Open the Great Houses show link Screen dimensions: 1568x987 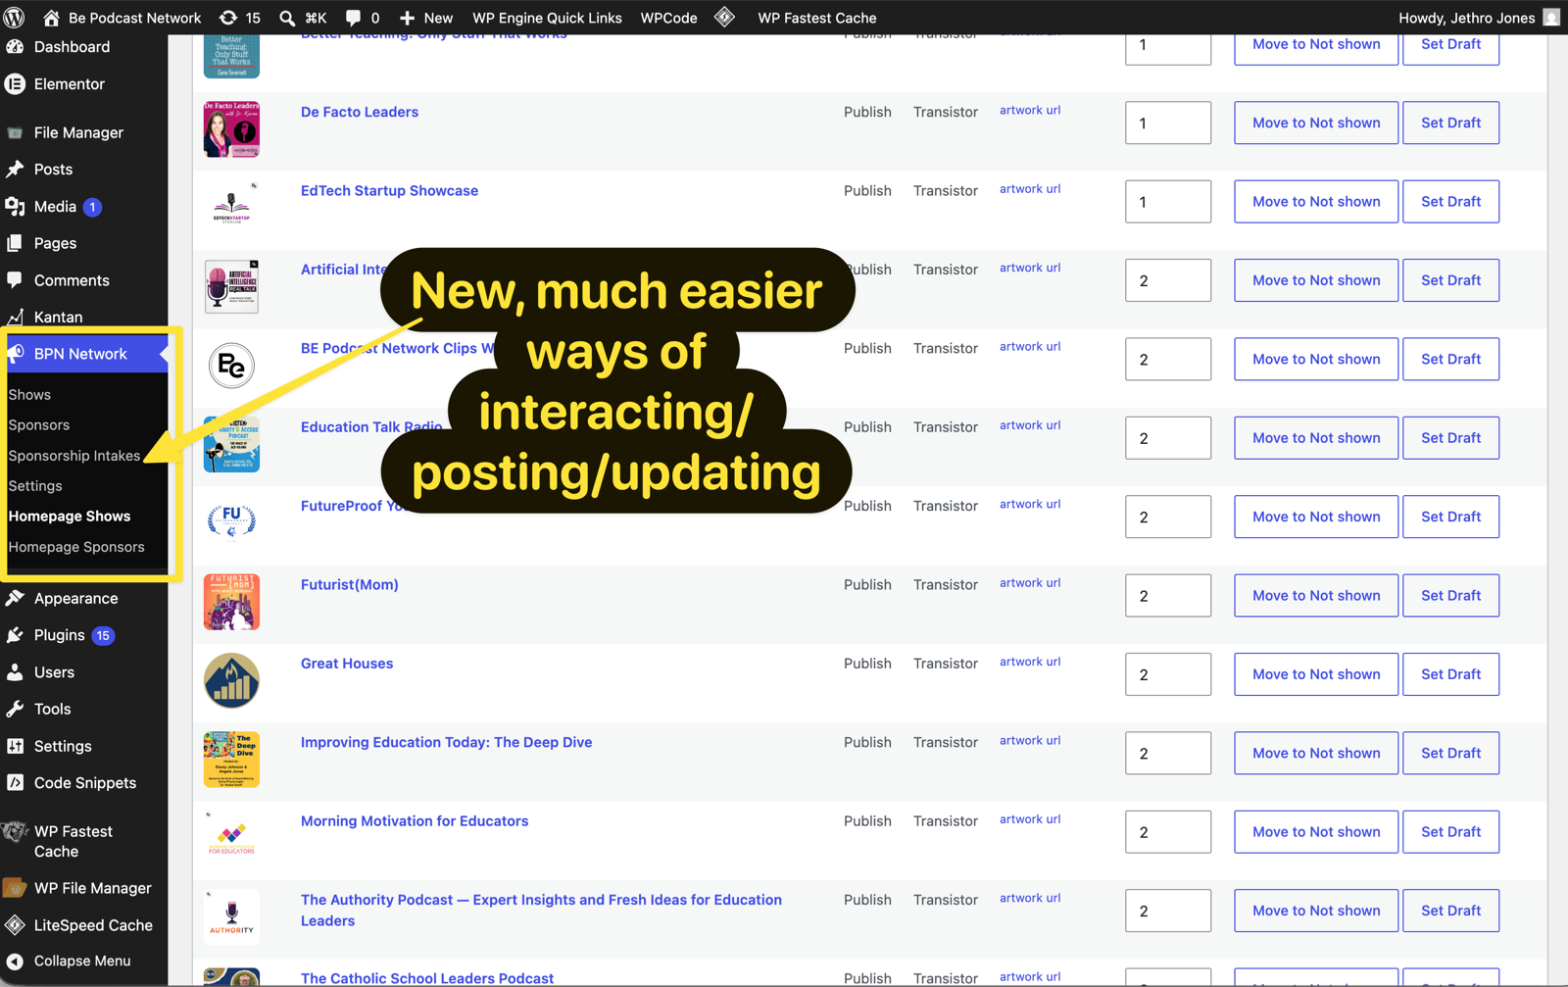pos(347,664)
